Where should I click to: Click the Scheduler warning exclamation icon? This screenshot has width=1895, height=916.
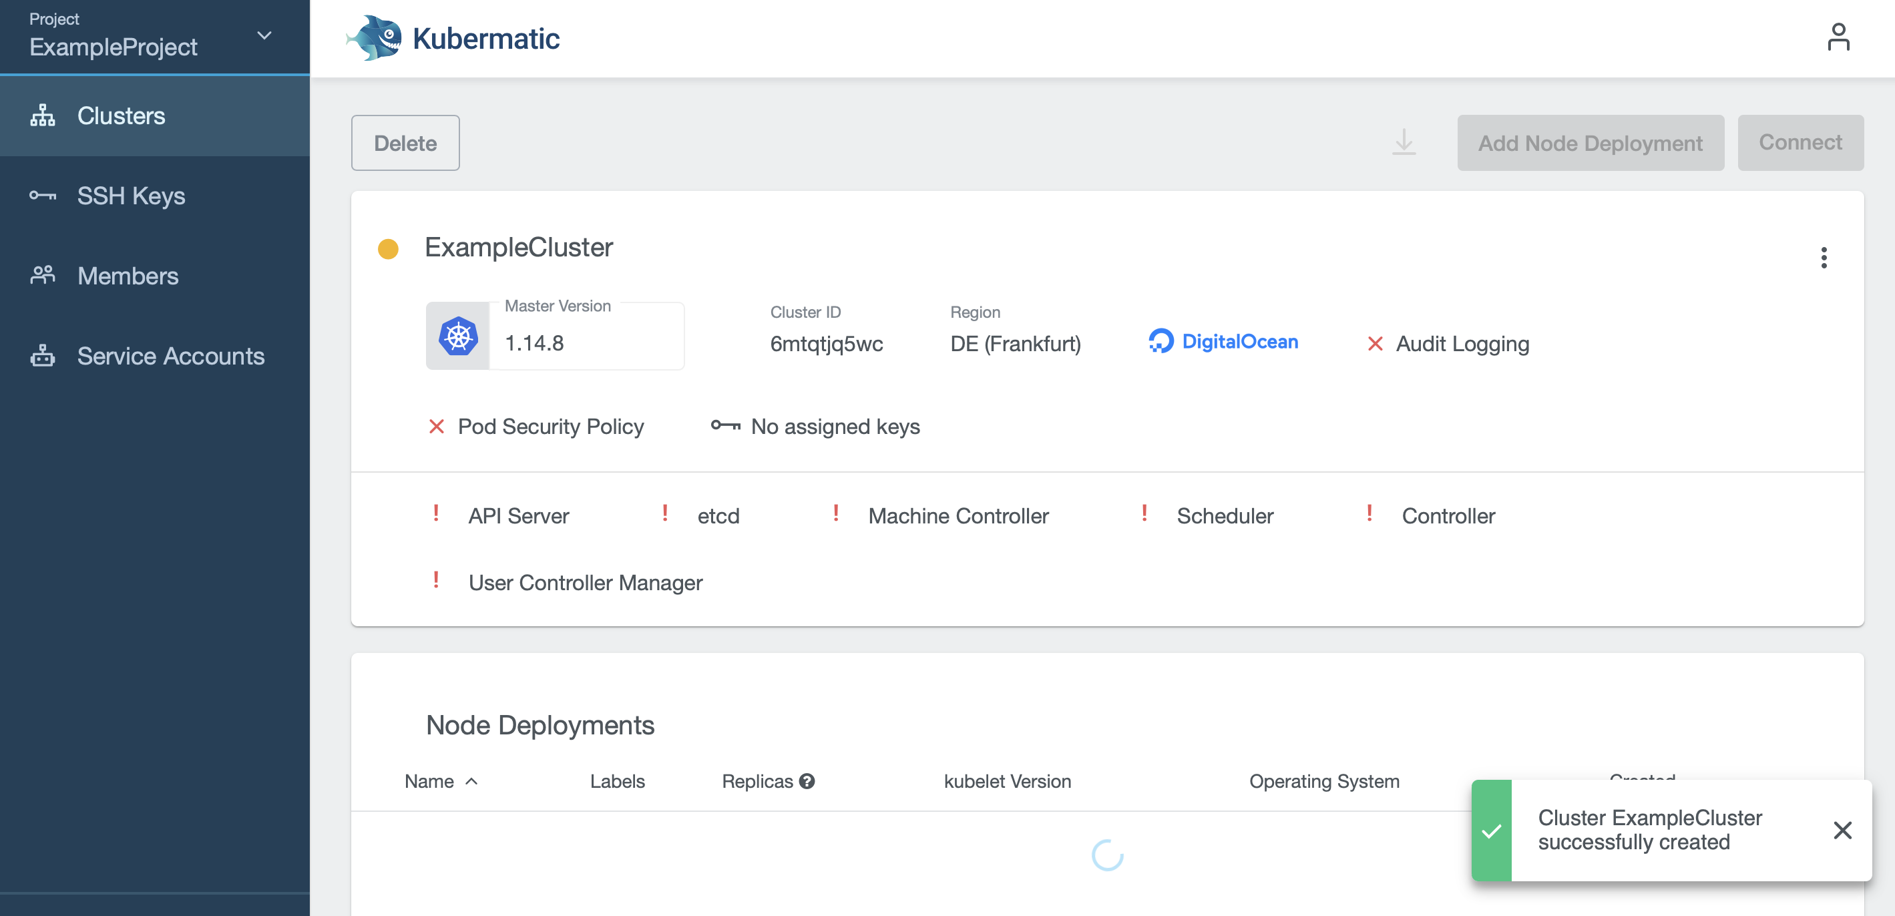point(1144,513)
